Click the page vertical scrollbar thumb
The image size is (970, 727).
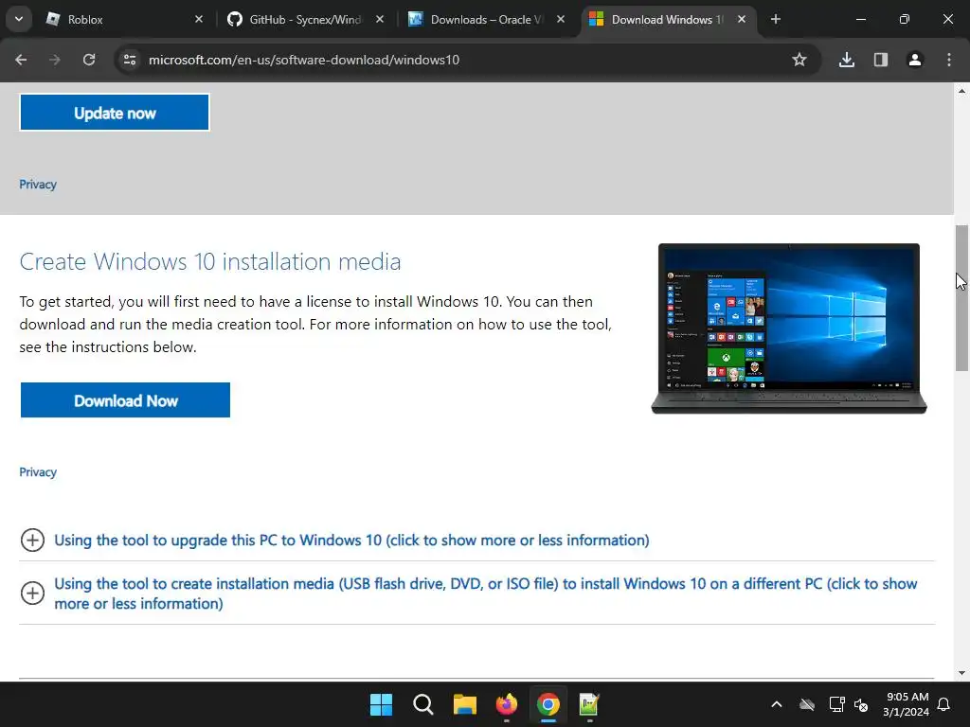[x=961, y=298]
